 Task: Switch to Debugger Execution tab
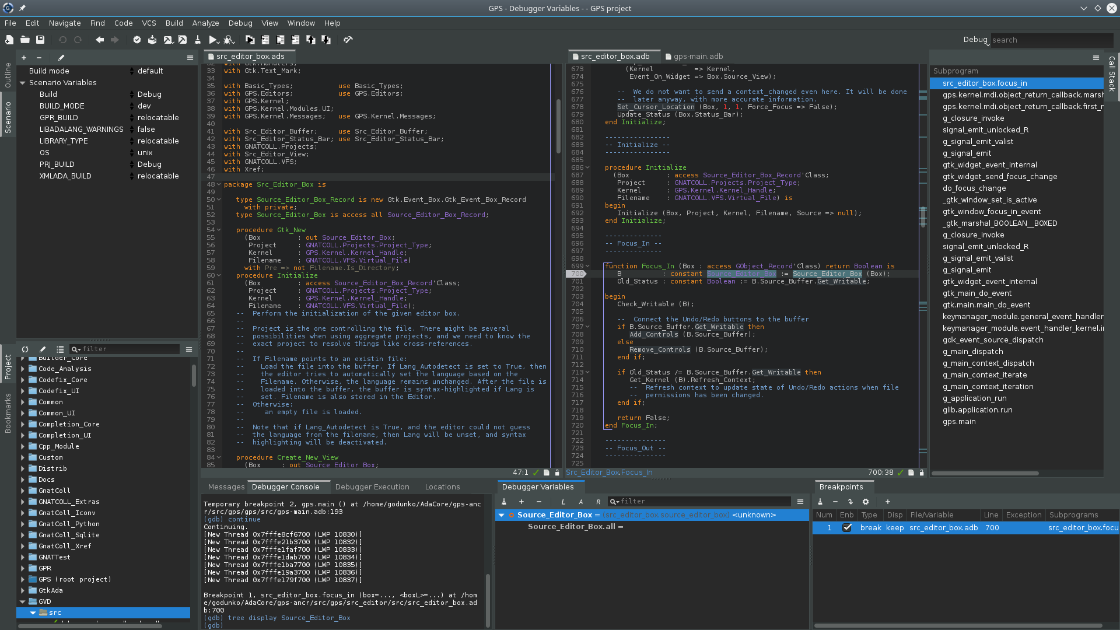372,486
